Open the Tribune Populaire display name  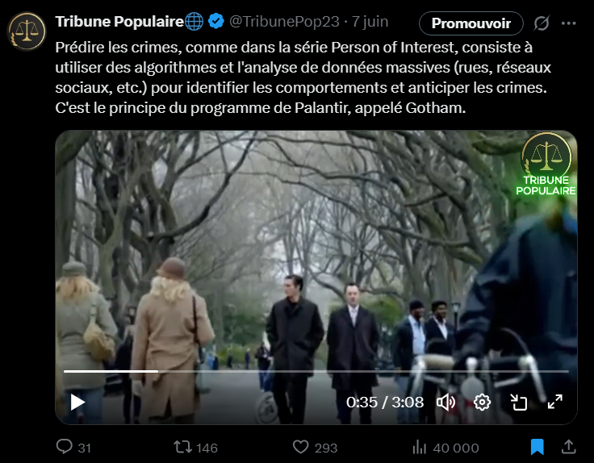point(119,22)
